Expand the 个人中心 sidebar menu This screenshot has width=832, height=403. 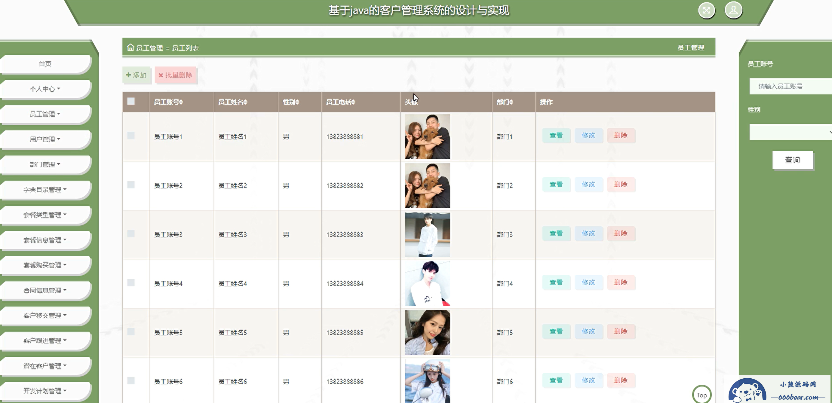tap(45, 89)
